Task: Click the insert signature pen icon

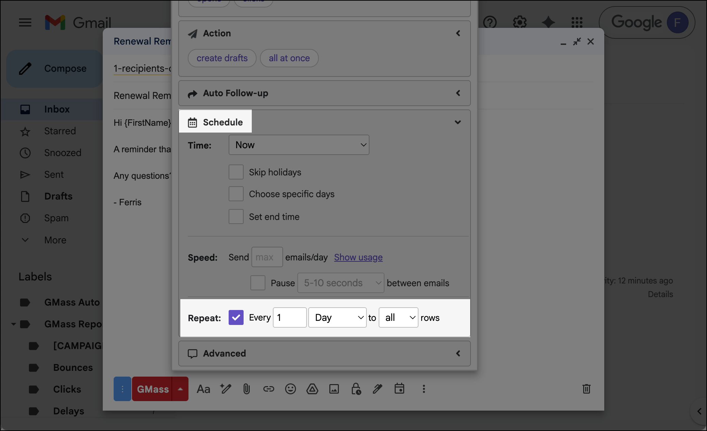Action: (x=377, y=389)
